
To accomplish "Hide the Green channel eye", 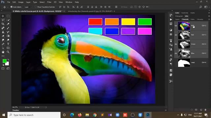I will pos(176,44).
